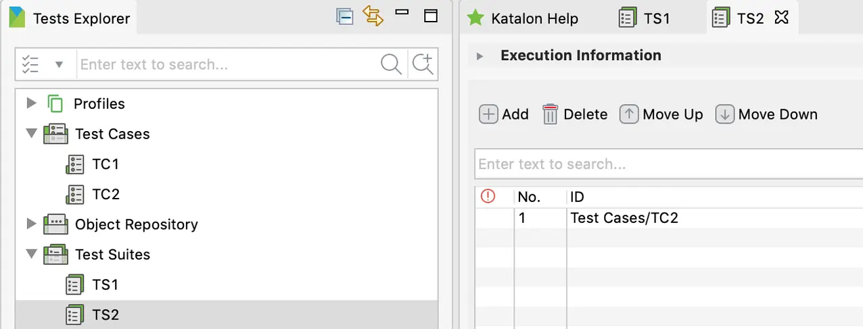The height and width of the screenshot is (329, 863).
Task: Click the Add plus icon
Action: pyautogui.click(x=488, y=115)
